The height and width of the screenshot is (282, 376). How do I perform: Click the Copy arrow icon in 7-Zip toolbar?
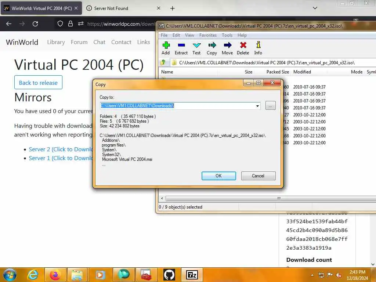click(212, 45)
